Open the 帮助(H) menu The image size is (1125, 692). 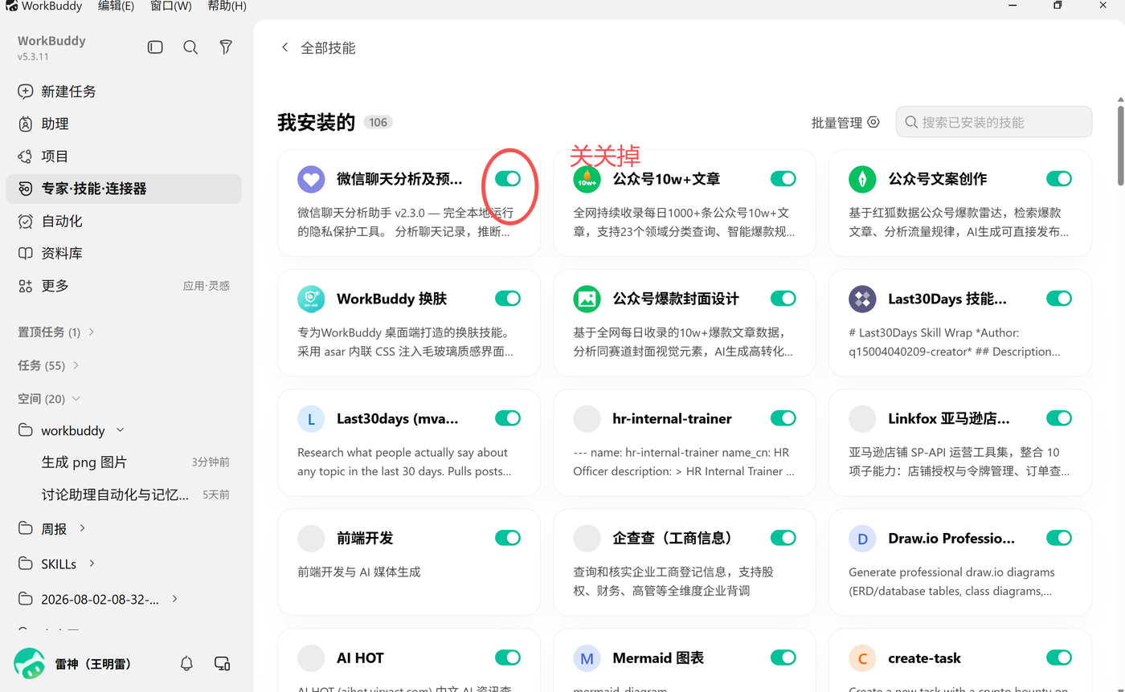pos(227,6)
